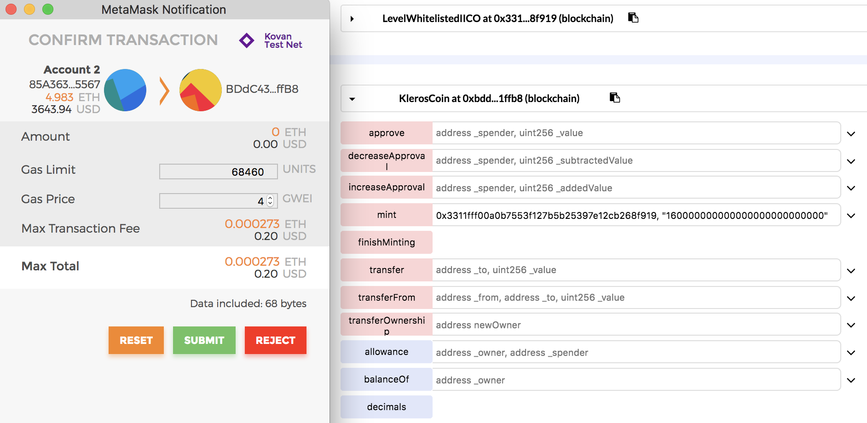Call the mint function button
Screen dimensions: 867x423
point(387,215)
